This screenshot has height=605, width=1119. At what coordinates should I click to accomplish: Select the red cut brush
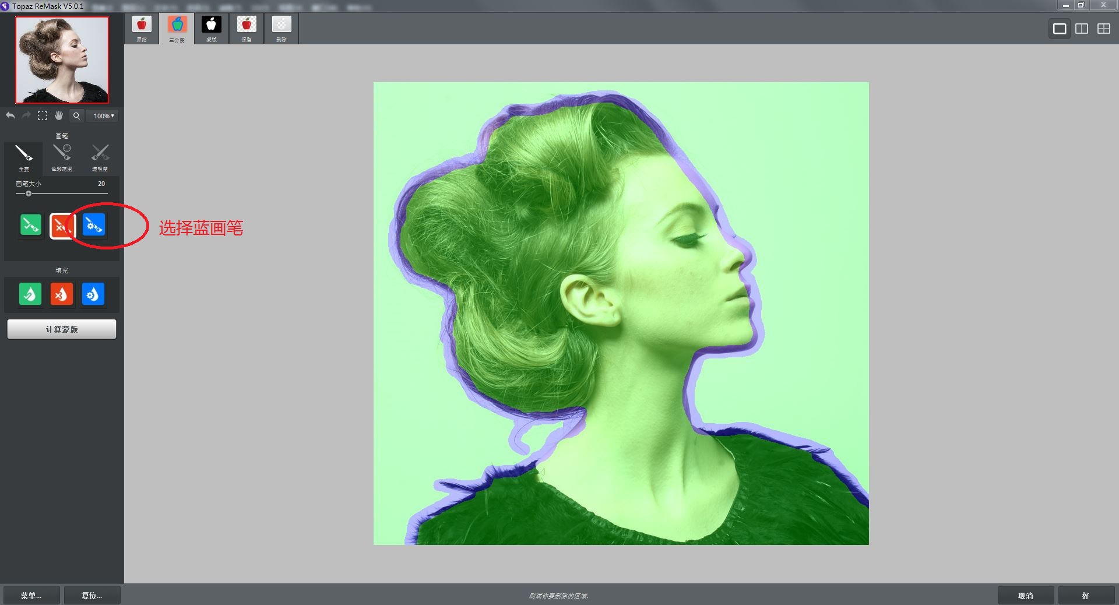(62, 226)
